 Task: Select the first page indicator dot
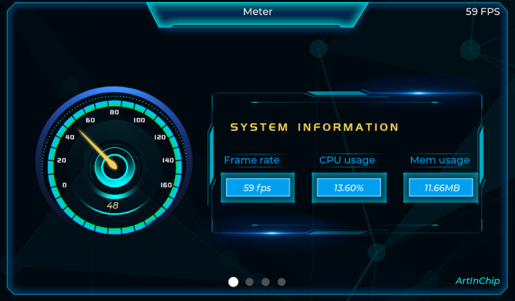pos(233,282)
